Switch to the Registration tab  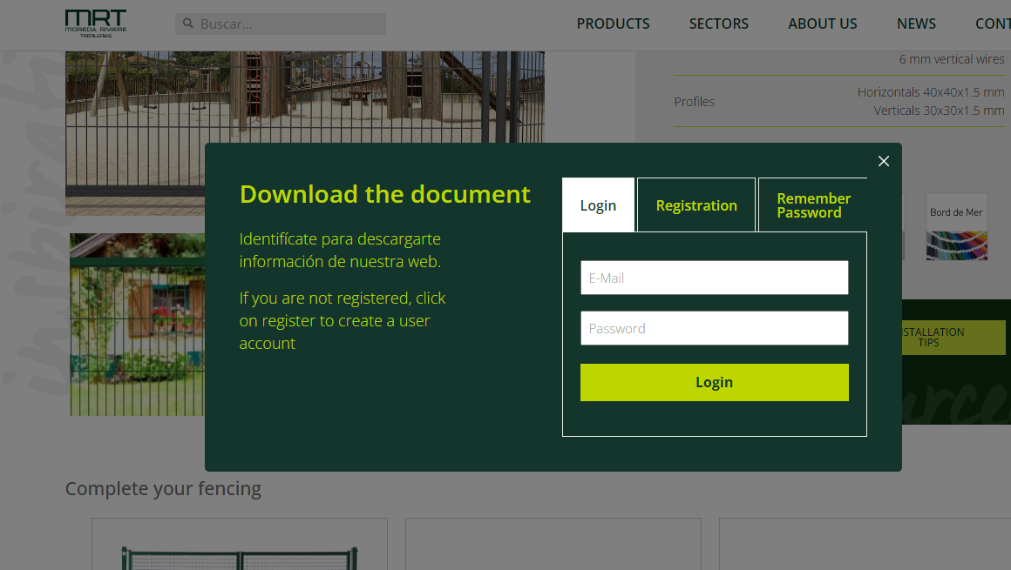coord(696,205)
